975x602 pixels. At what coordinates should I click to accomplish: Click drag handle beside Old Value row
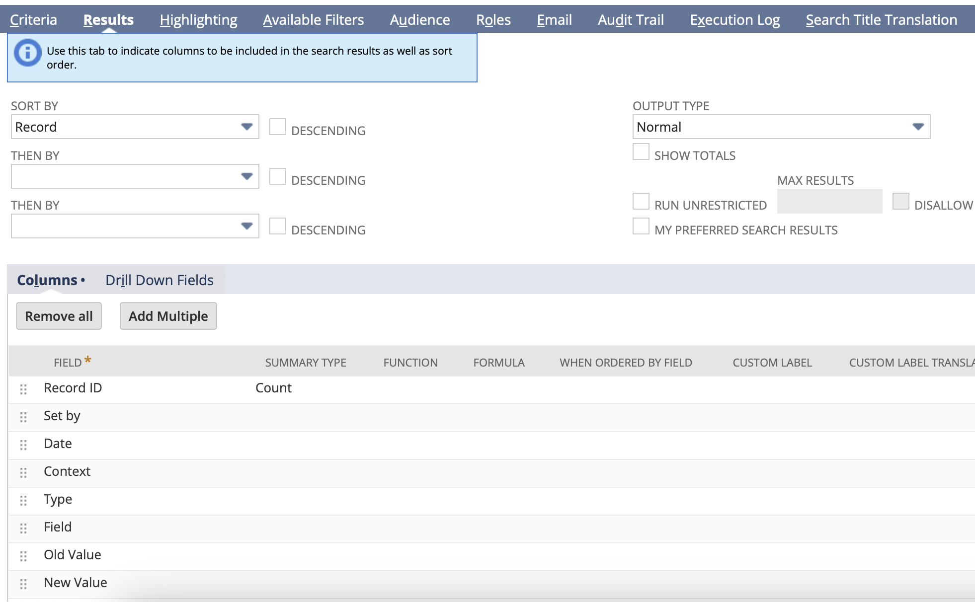pyautogui.click(x=23, y=556)
